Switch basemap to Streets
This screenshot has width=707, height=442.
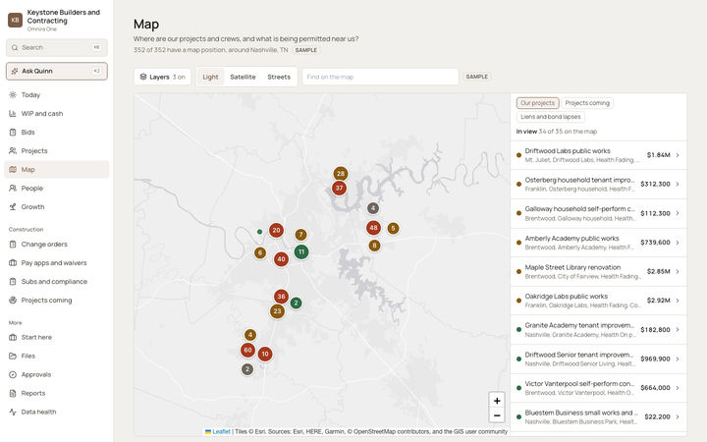pyautogui.click(x=279, y=77)
